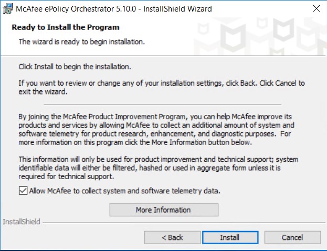Close the InstallShield Wizard window
This screenshot has height=251, width=327.
pos(317,8)
